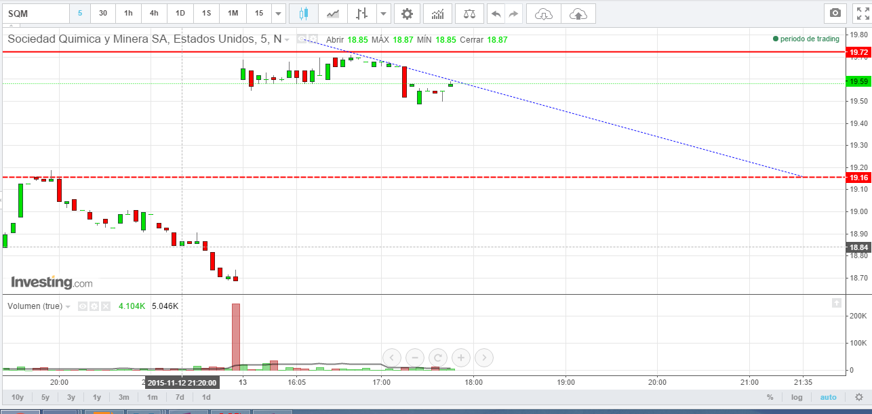Screen dimensions: 872x414
Task: Undo the last chart action
Action: coord(496,14)
